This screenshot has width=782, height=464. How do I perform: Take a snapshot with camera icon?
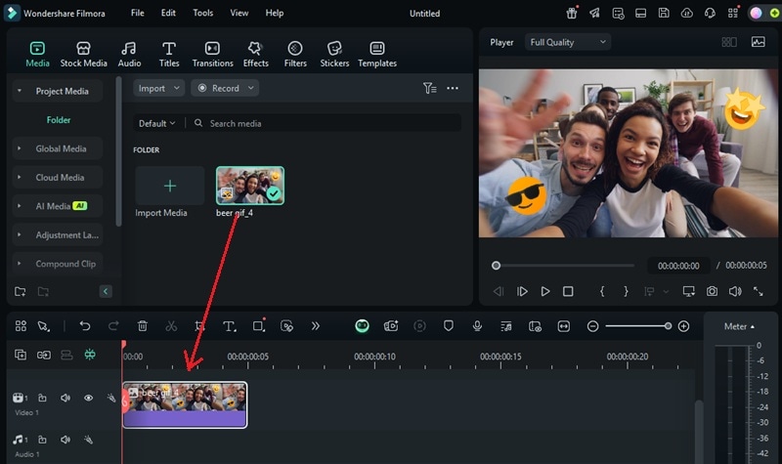pos(712,291)
